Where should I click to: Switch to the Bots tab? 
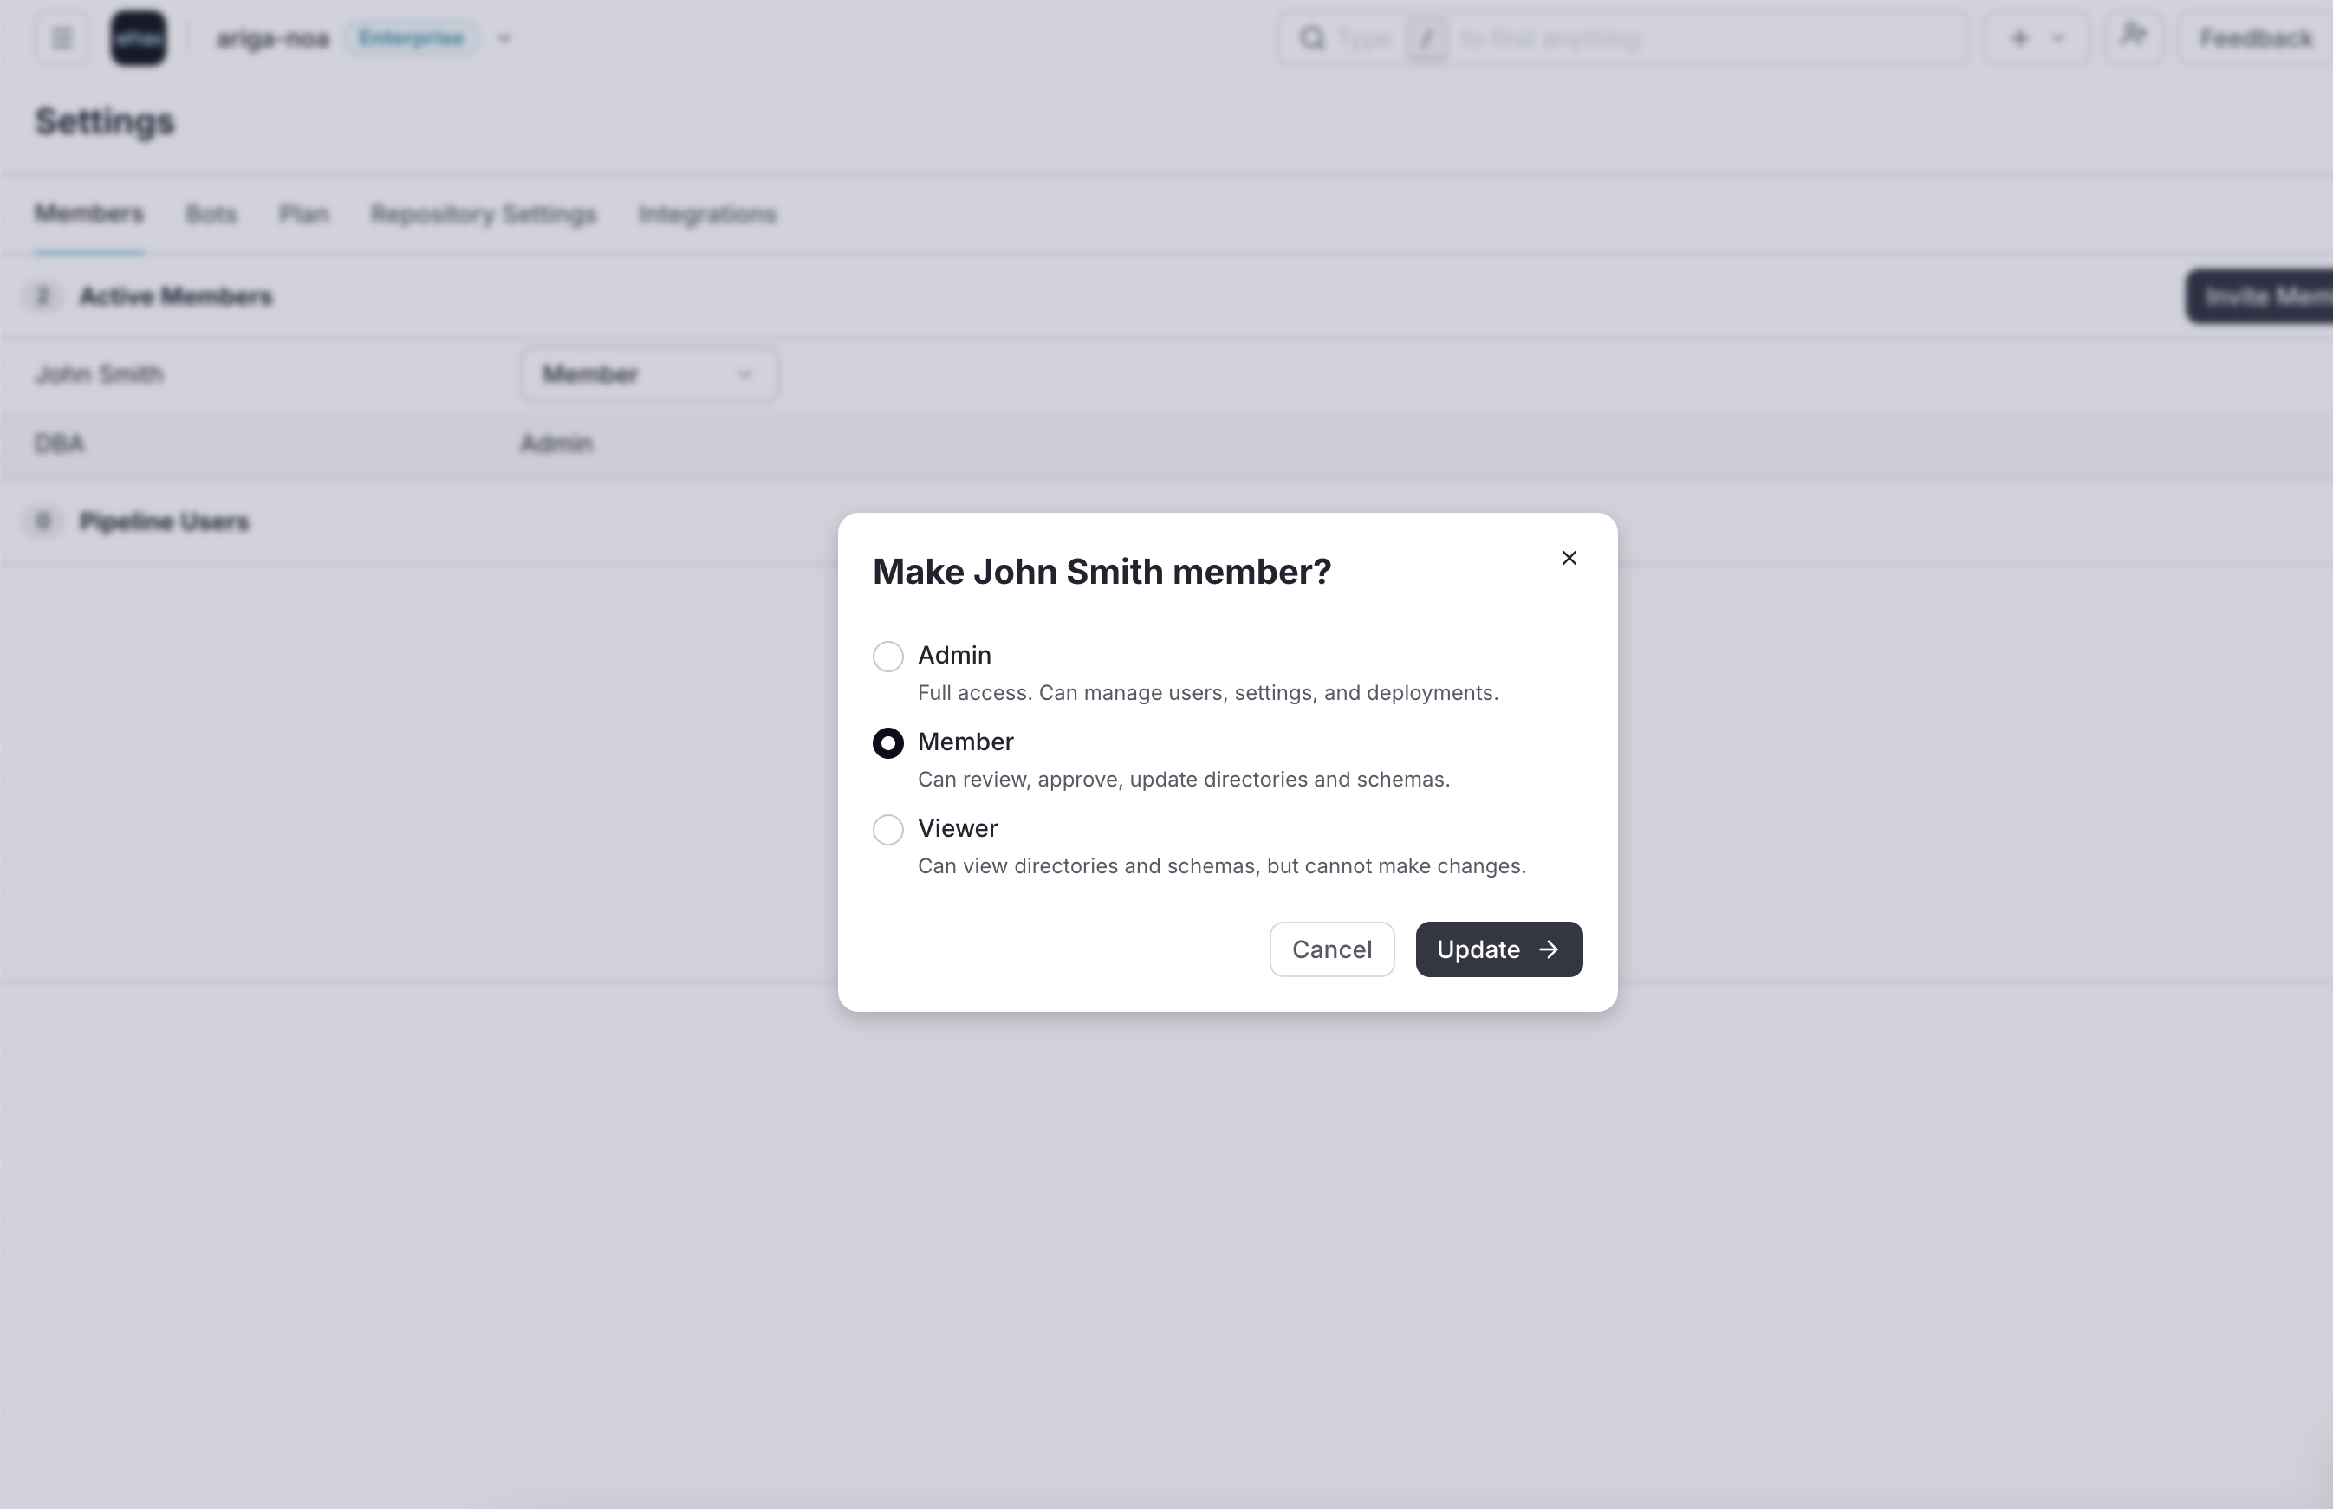[x=211, y=214]
